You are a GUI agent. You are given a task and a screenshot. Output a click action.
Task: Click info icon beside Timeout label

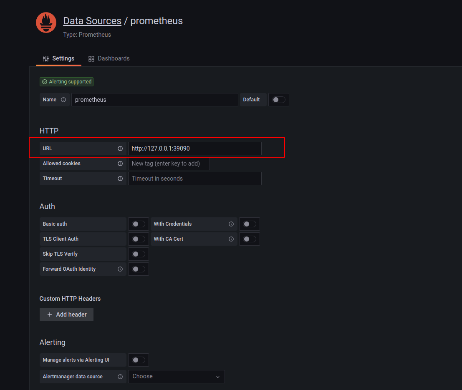120,179
